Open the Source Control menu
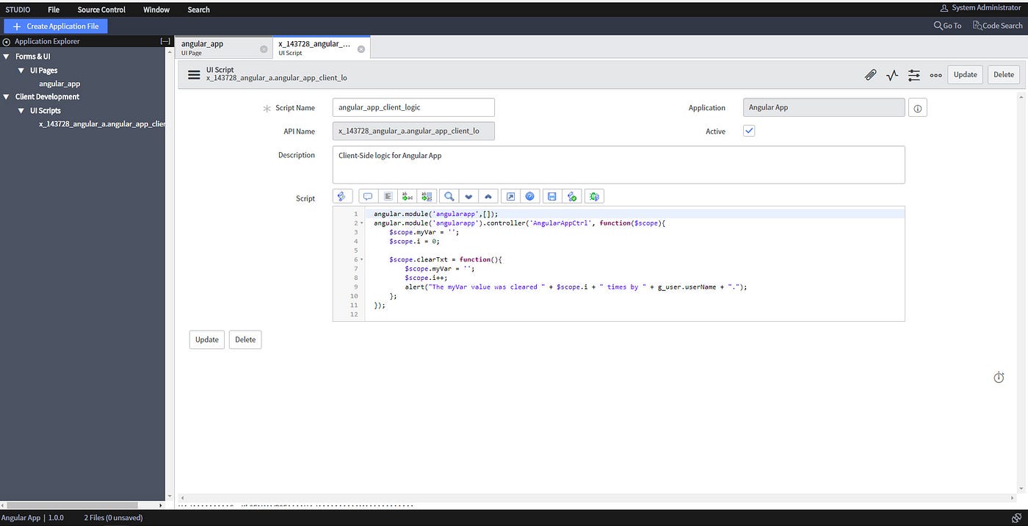The image size is (1028, 526). tap(101, 10)
